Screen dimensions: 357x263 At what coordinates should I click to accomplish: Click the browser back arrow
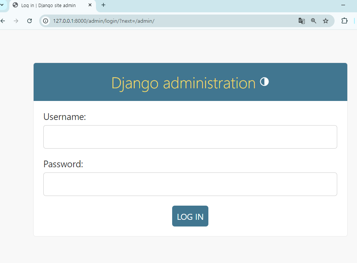pyautogui.click(x=3, y=21)
